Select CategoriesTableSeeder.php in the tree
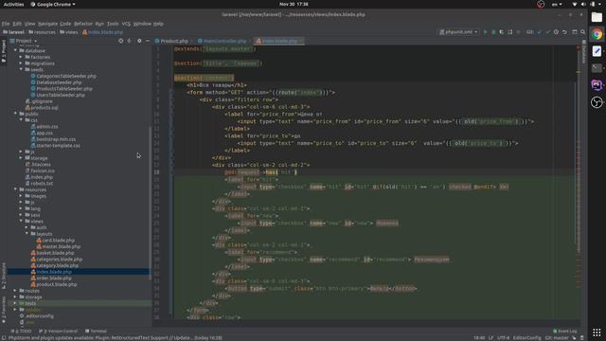 pyautogui.click(x=66, y=76)
